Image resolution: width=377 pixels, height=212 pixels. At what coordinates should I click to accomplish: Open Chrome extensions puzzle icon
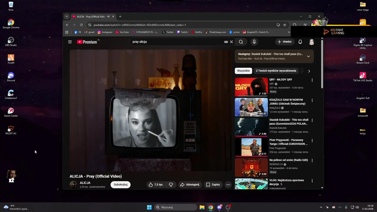point(295,25)
